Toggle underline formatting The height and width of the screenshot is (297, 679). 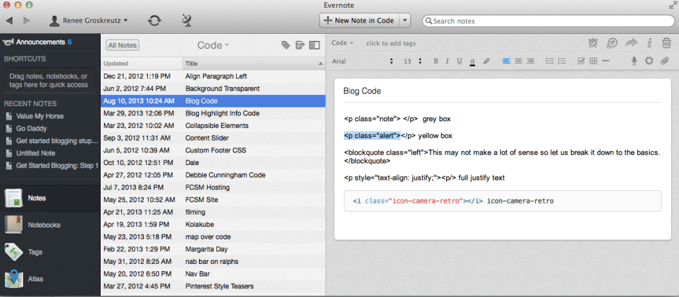tap(459, 61)
